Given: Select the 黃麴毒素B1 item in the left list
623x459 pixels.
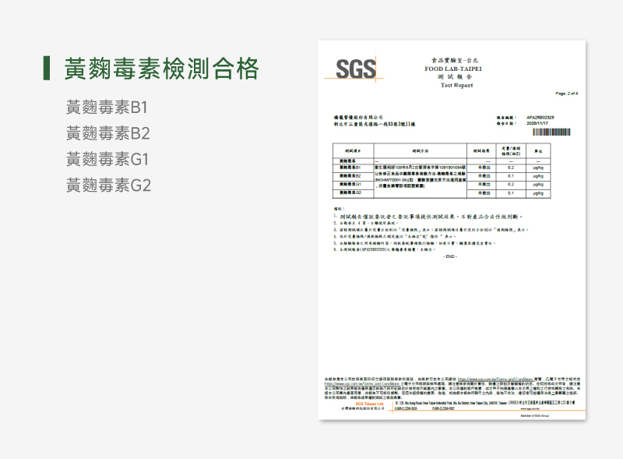Looking at the screenshot, I should pos(107,107).
